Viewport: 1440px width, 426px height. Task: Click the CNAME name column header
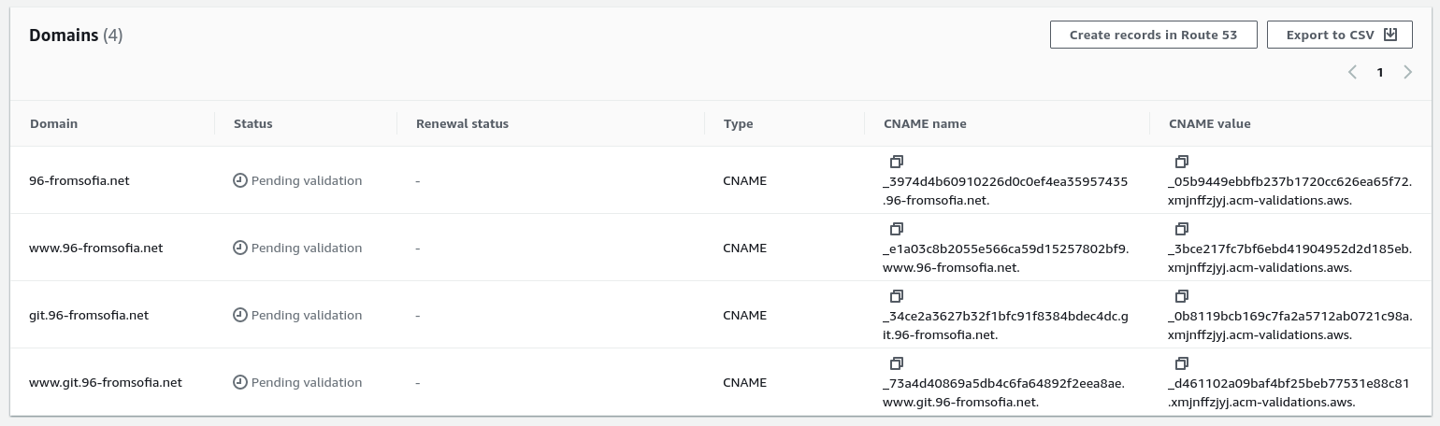925,124
